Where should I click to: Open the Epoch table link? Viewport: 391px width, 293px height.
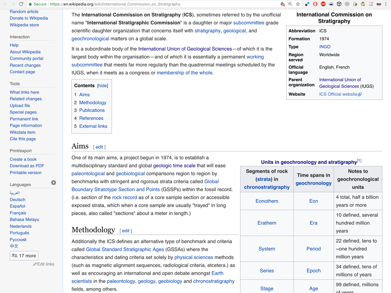(x=313, y=270)
